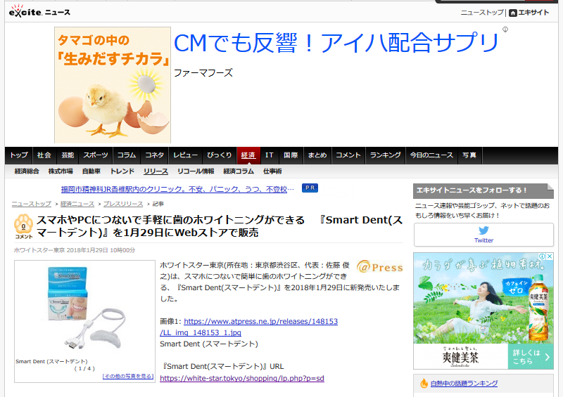
Task: Click the Twitter bird icon
Action: (483, 230)
